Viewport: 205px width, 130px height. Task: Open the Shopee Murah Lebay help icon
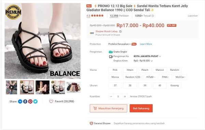tap(120, 31)
